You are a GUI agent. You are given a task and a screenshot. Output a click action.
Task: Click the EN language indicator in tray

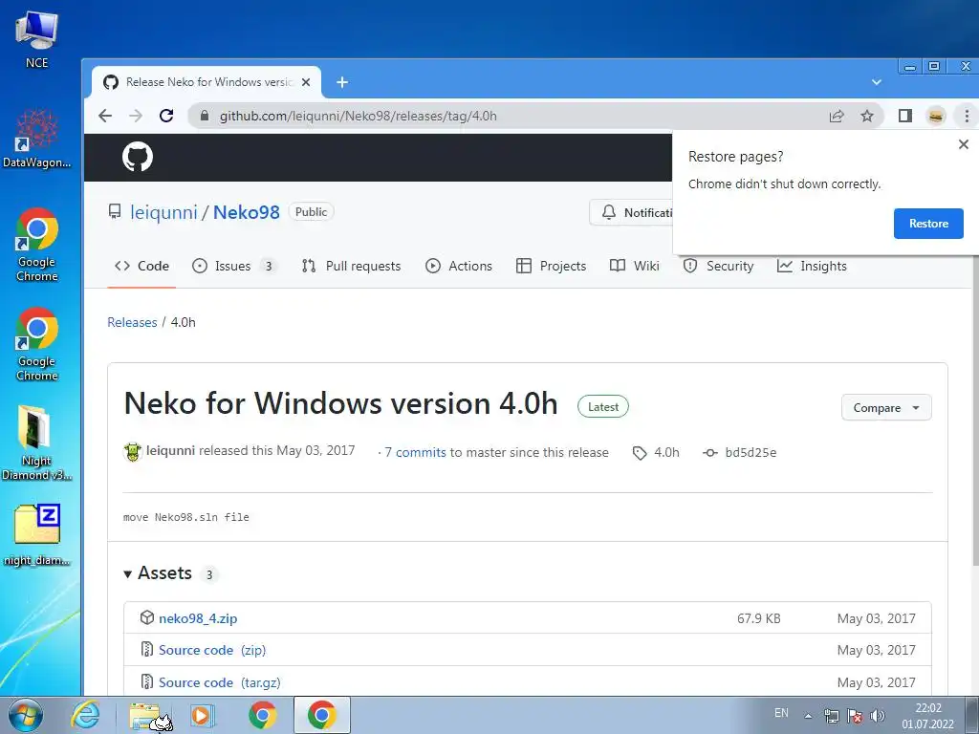pos(781,713)
